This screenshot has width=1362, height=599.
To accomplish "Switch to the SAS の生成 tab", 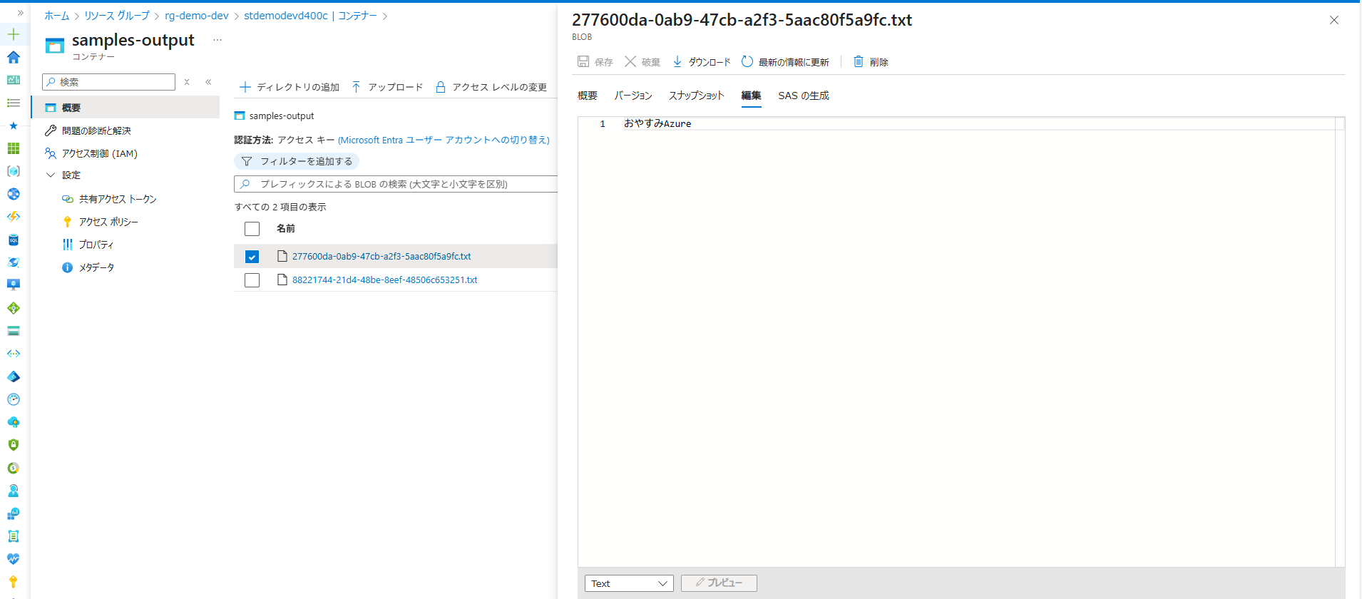I will point(804,96).
